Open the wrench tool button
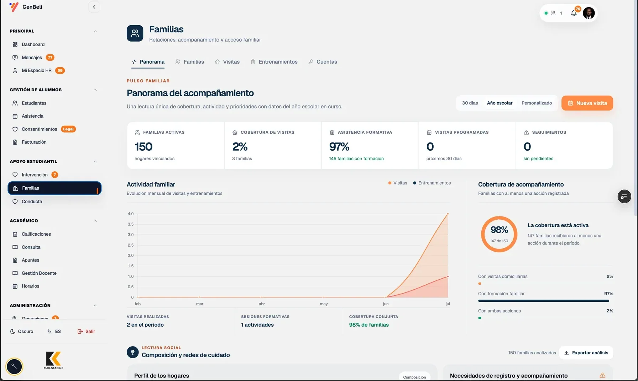This screenshot has width=638, height=381. click(14, 366)
